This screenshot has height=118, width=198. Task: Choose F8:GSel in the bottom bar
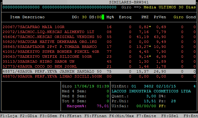pyautogui.click(x=170, y=116)
